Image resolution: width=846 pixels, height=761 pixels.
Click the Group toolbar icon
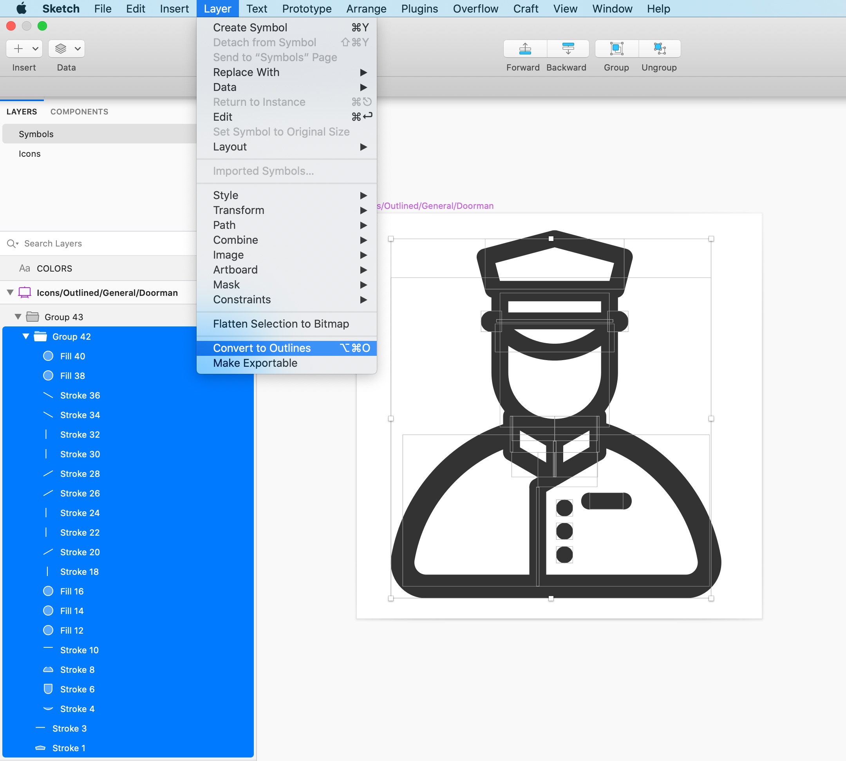click(616, 49)
